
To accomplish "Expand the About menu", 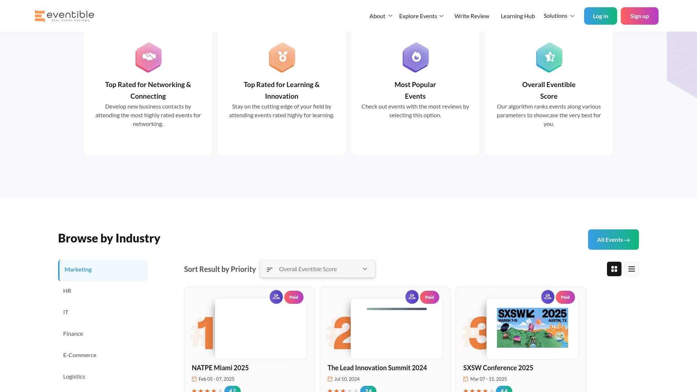I will [381, 16].
